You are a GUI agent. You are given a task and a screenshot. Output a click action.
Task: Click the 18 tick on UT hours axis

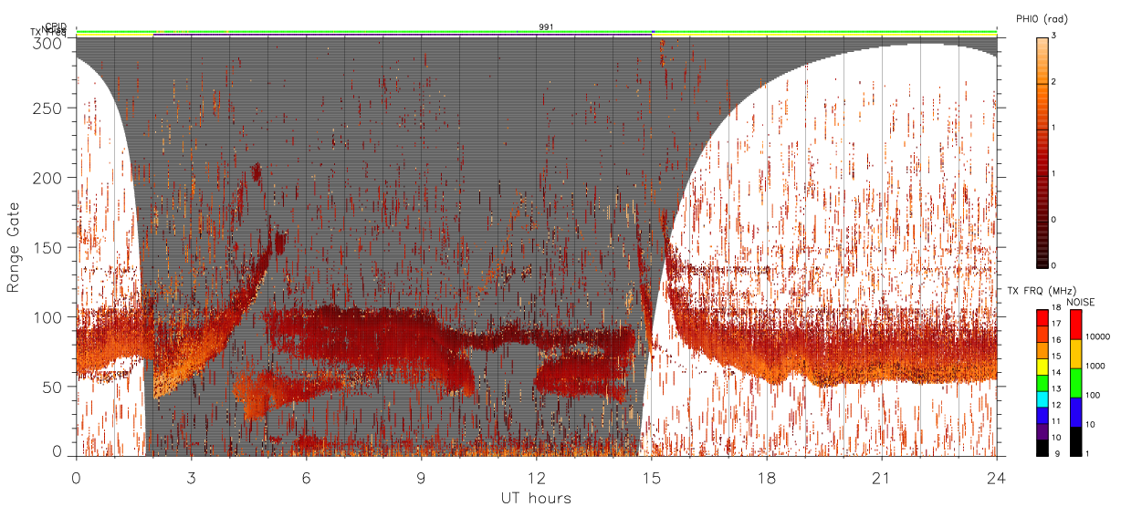[x=767, y=478]
